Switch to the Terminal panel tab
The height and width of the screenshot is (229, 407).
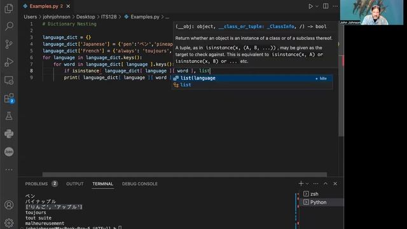pyautogui.click(x=103, y=184)
